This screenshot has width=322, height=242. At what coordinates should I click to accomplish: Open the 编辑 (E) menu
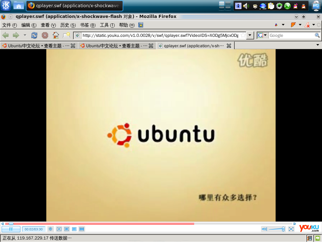(x=29, y=25)
